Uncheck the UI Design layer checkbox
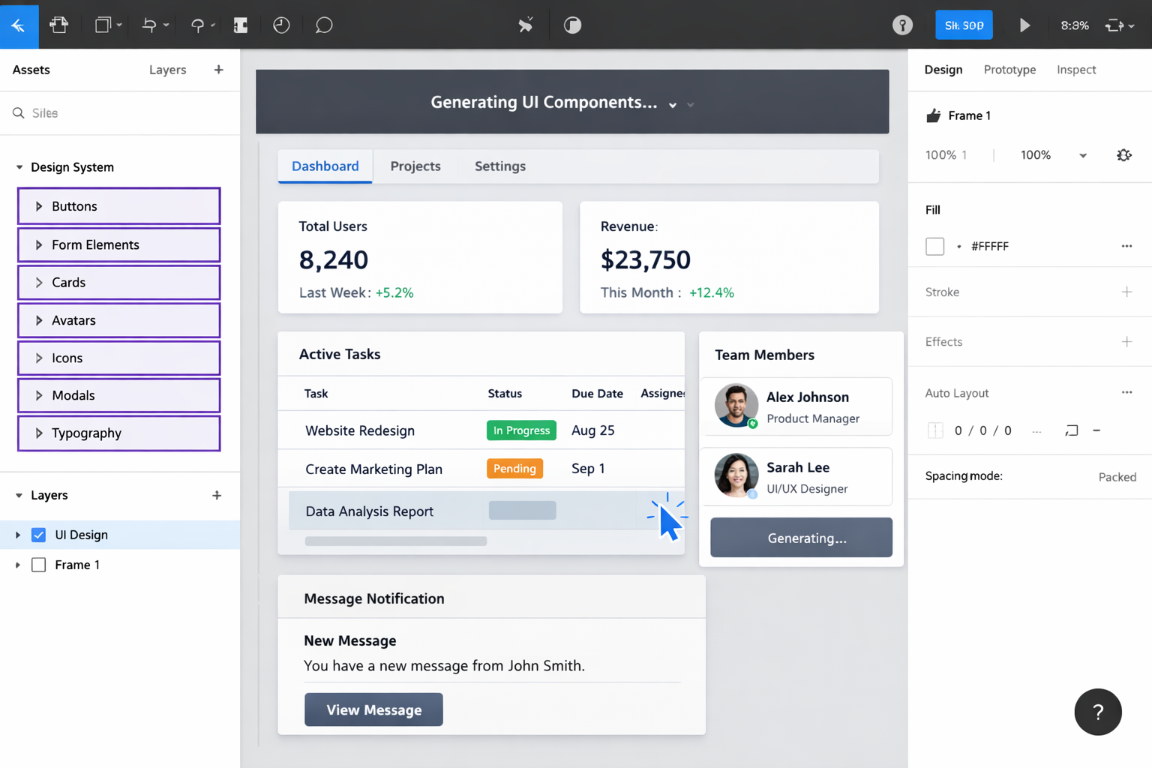1152x768 pixels. tap(39, 535)
